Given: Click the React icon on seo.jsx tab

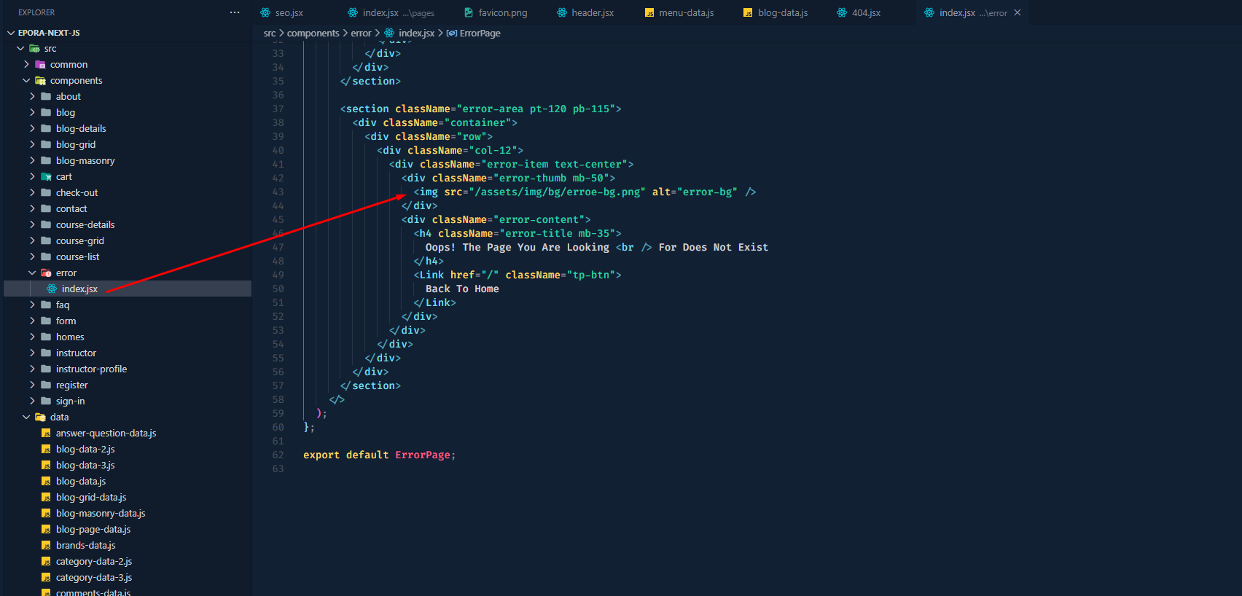Looking at the screenshot, I should pyautogui.click(x=265, y=13).
